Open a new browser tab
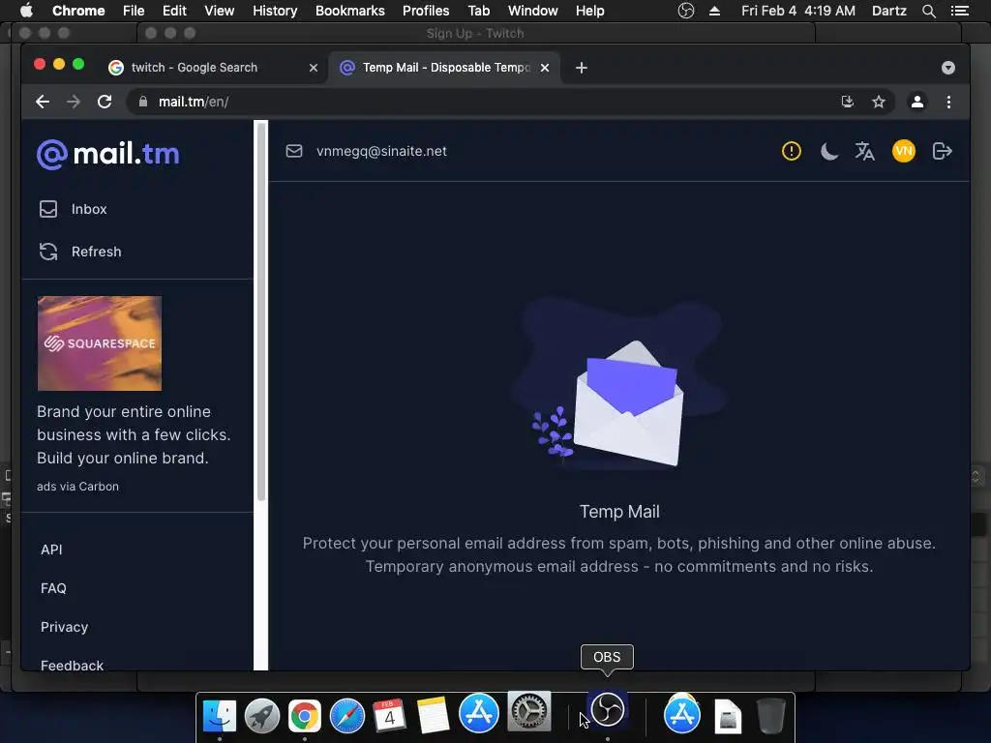991x743 pixels. point(582,68)
